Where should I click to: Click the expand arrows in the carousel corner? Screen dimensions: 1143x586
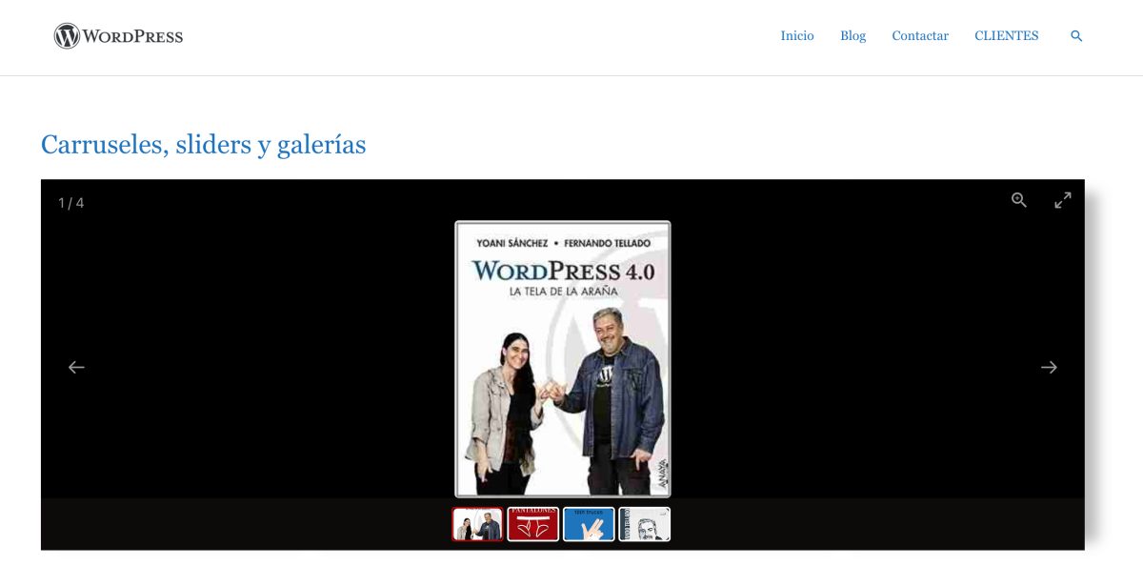tap(1063, 201)
